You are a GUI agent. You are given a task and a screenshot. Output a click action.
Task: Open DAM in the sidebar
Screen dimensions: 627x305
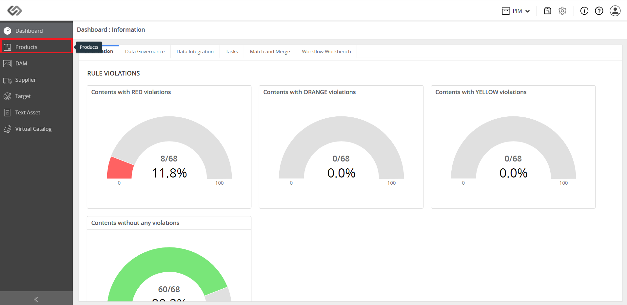pos(36,63)
